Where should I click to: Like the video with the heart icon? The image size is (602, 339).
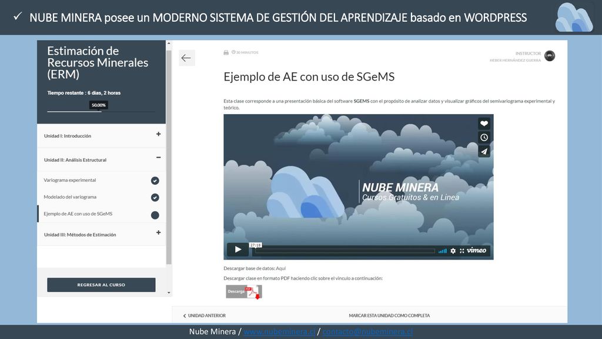pos(484,124)
